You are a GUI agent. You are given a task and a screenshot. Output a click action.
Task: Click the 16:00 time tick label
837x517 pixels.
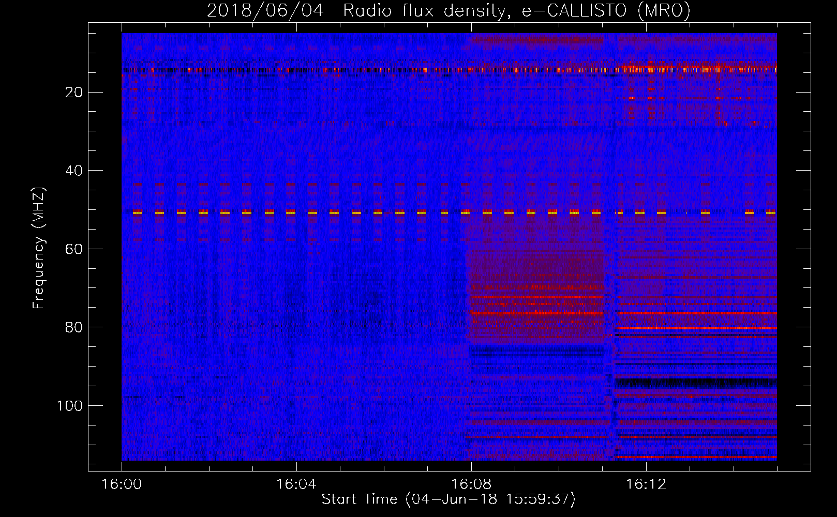(x=122, y=484)
